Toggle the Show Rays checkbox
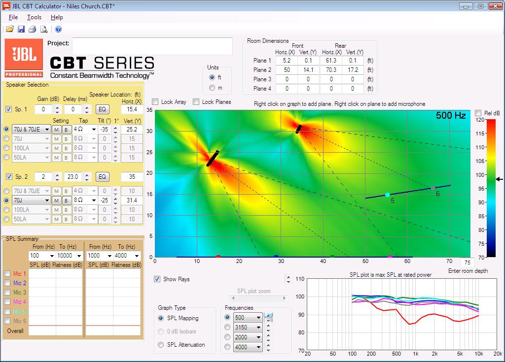The image size is (505, 362). point(157,279)
